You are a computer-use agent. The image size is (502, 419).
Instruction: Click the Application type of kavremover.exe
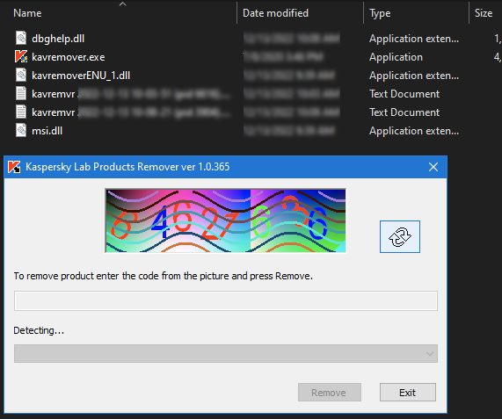tap(396, 57)
